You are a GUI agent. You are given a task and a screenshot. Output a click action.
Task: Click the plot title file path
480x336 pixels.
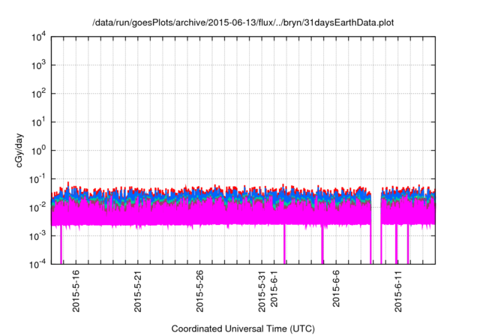coord(243,22)
